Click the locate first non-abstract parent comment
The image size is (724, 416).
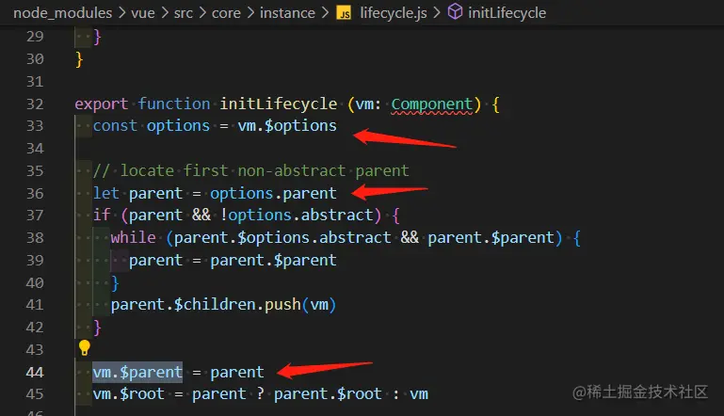[x=250, y=170]
